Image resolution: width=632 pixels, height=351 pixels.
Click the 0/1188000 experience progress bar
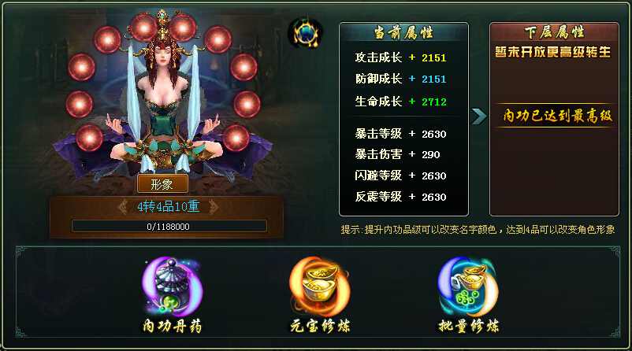click(x=169, y=226)
